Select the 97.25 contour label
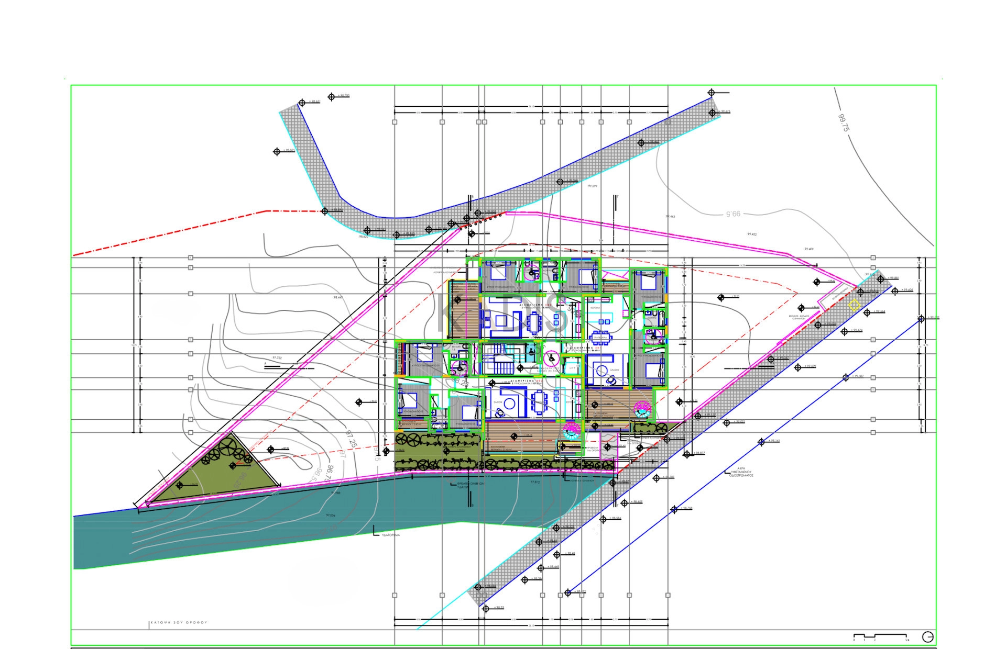The image size is (1006, 649). click(351, 439)
